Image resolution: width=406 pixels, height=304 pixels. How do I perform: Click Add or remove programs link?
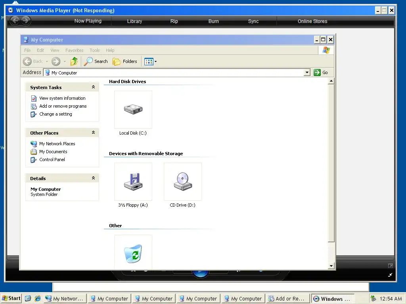coord(63,106)
